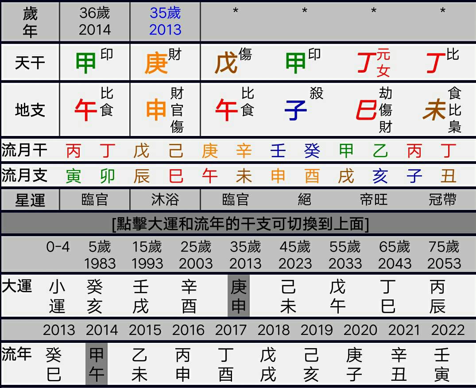The height and width of the screenshot is (388, 476).
Task: Click green 甲 heavenly stem under 2014
Action: [x=85, y=63]
